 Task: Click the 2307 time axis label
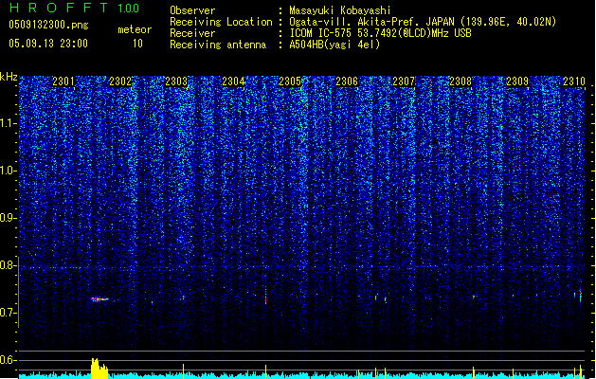pyautogui.click(x=404, y=81)
